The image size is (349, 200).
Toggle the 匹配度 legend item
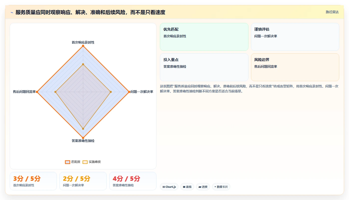[73, 162]
